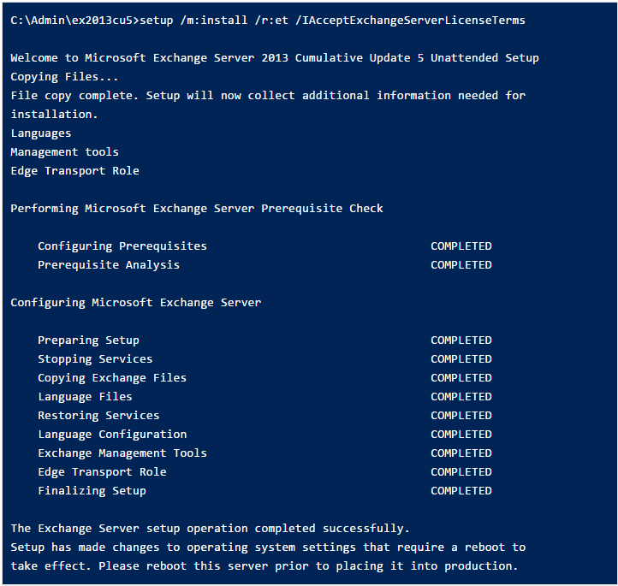618x586 pixels.
Task: Click the 'Configuring Microsoft Exchange Server' heading
Action: coord(136,302)
